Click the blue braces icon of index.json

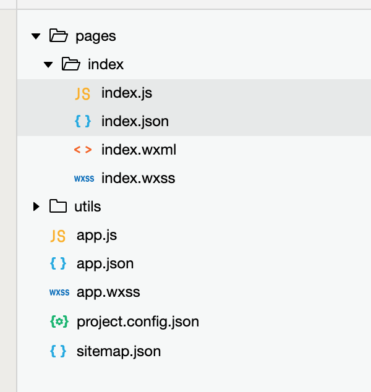(x=83, y=121)
